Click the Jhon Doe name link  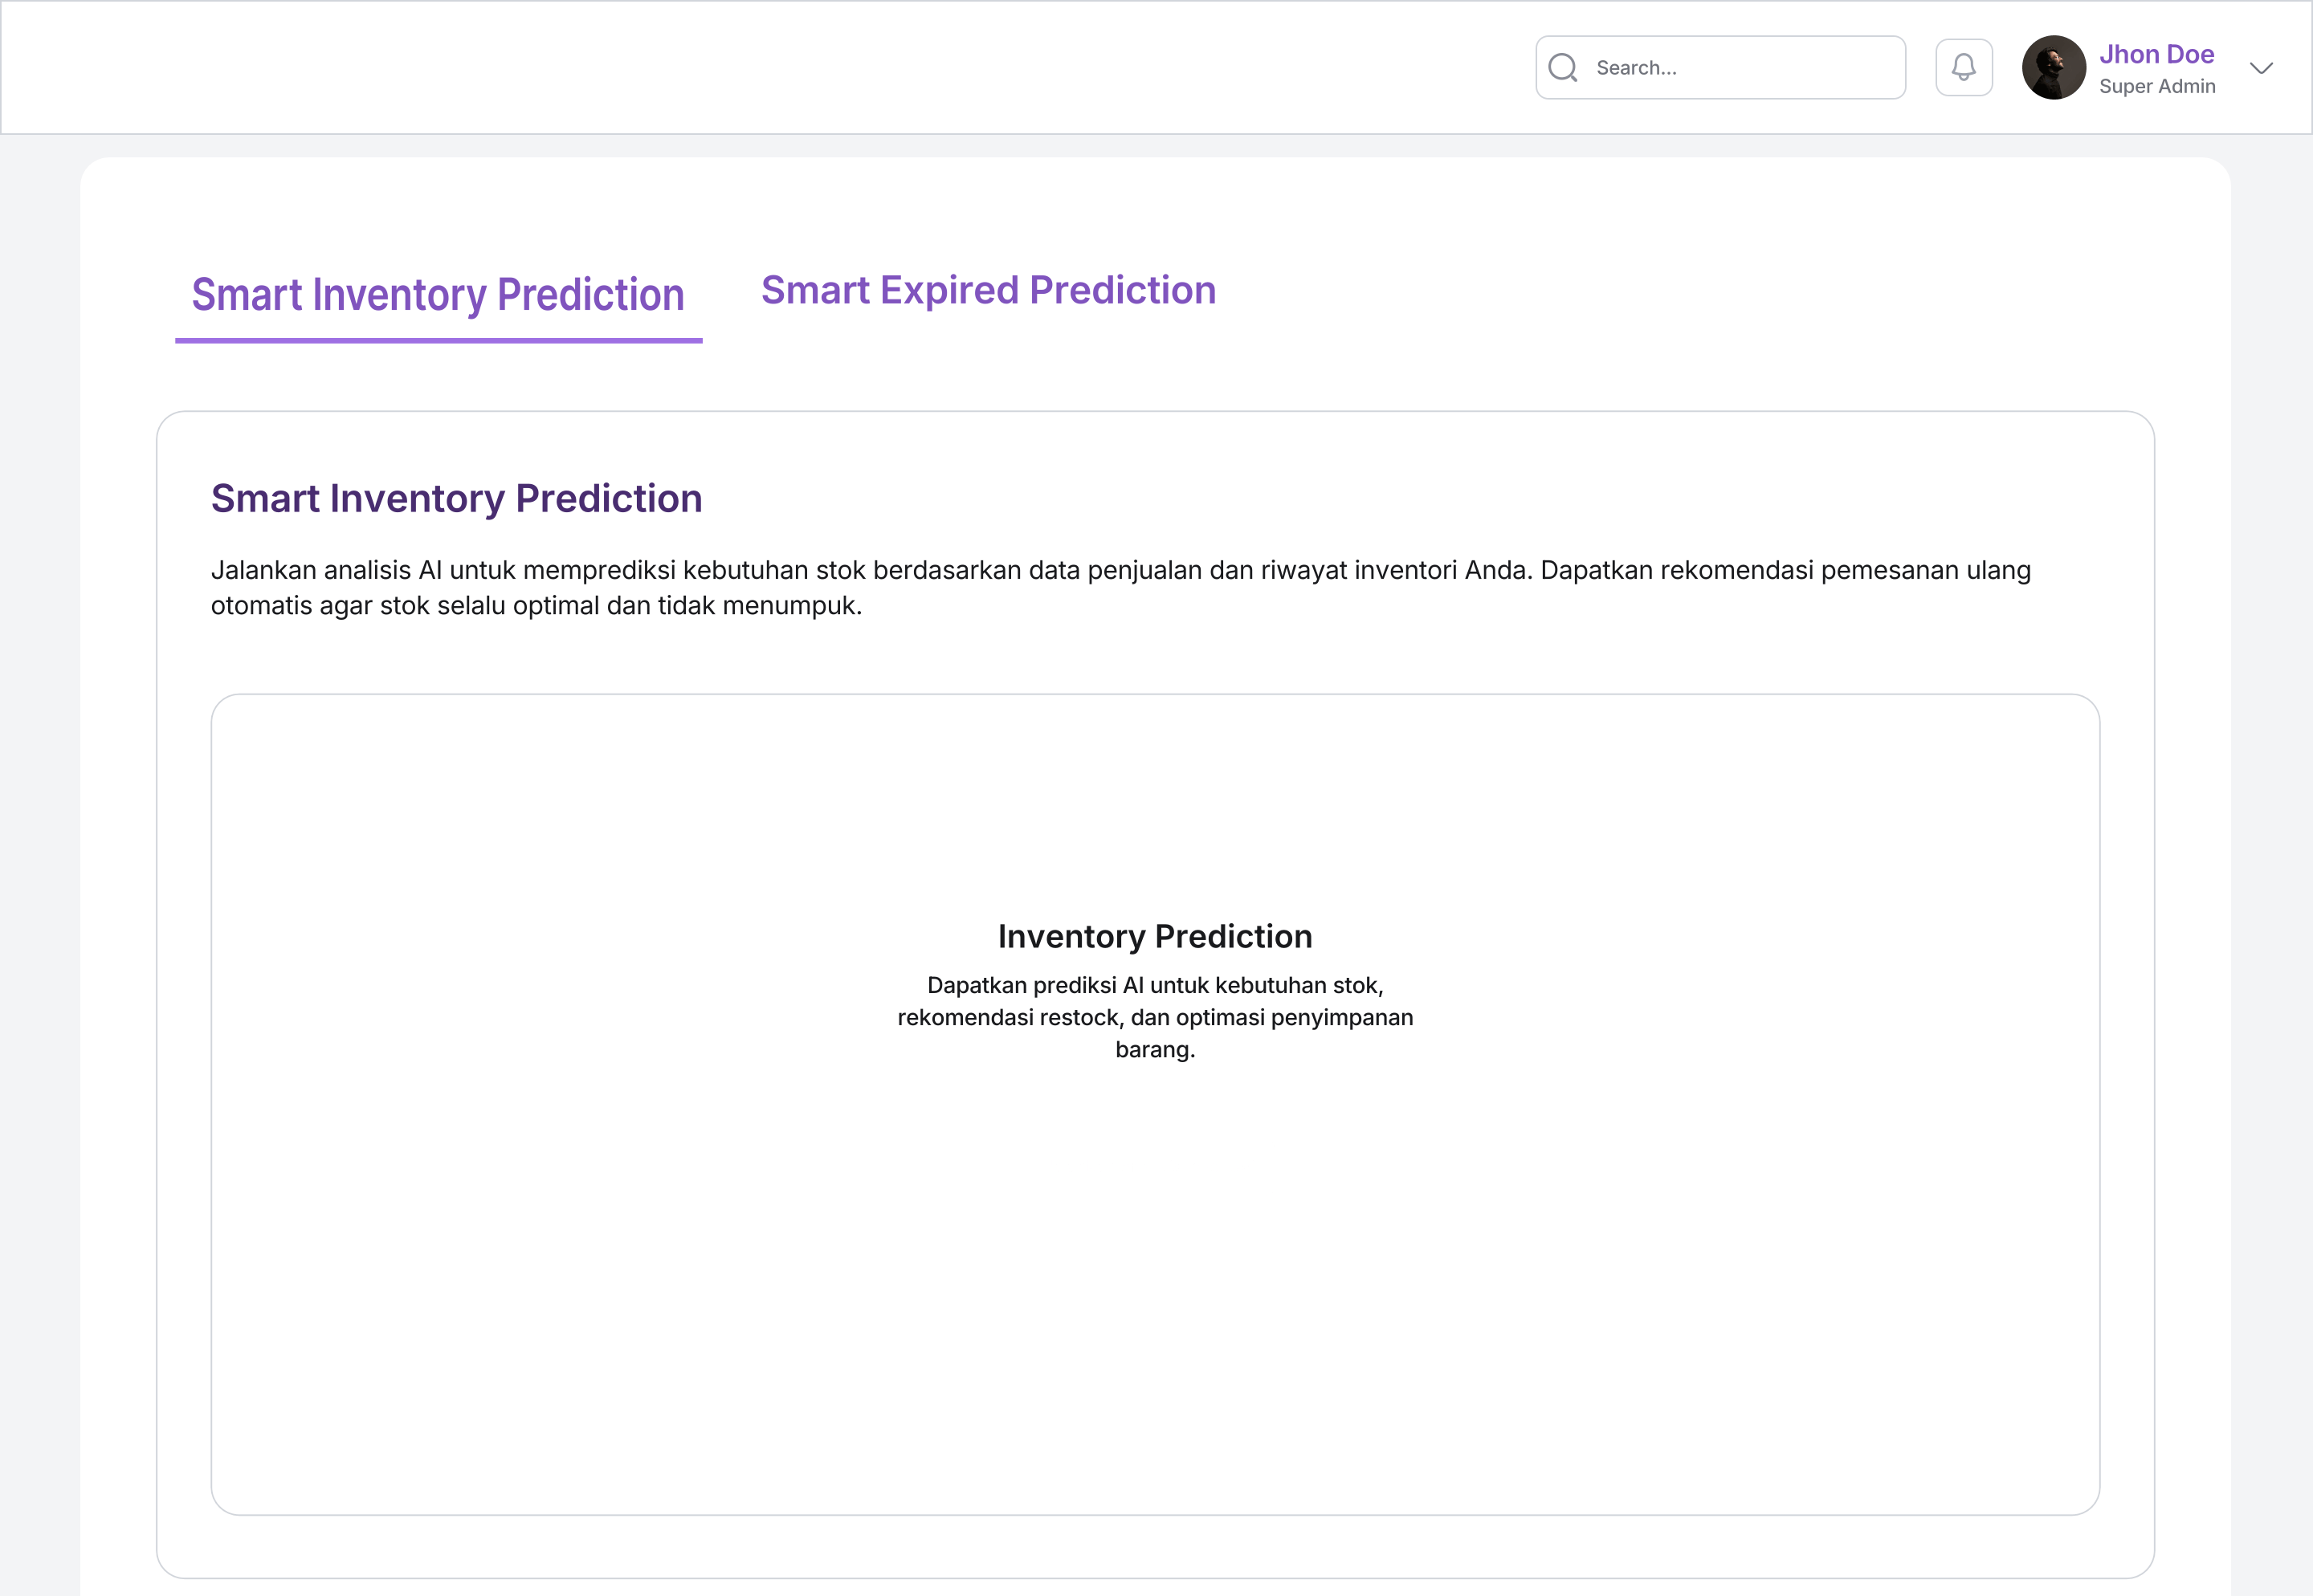pyautogui.click(x=2157, y=54)
